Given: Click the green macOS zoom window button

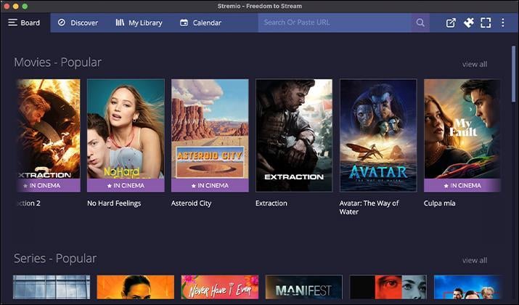Looking at the screenshot, I should coord(25,7).
